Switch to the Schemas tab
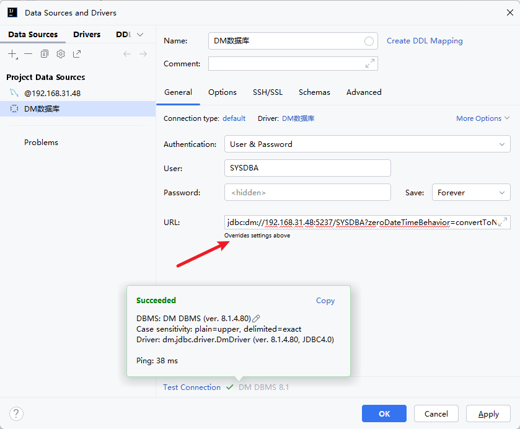The height and width of the screenshot is (429, 520). 314,92
